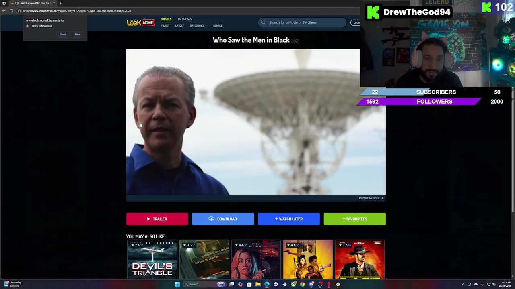515x289 pixels.
Task: Launch Copilot from the taskbar
Action: 240,284
